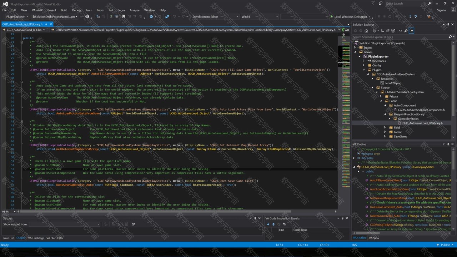The height and width of the screenshot is (257, 457).
Task: Toggle the Preview Selected Items icon
Action: click(412, 31)
